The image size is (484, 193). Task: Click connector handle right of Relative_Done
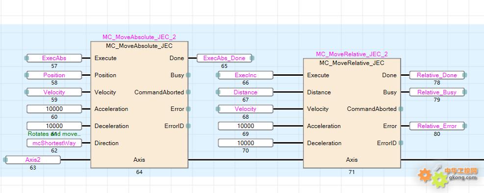click(465, 75)
